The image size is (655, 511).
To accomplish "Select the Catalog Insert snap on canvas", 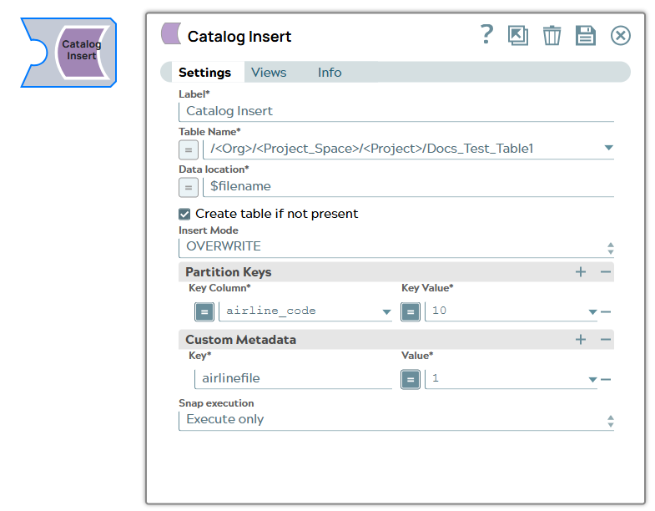I will (x=80, y=51).
